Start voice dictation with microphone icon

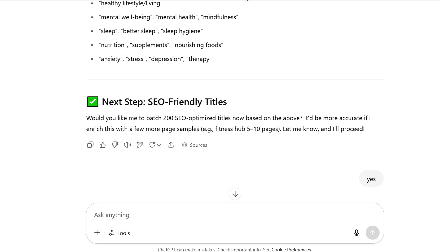click(356, 233)
